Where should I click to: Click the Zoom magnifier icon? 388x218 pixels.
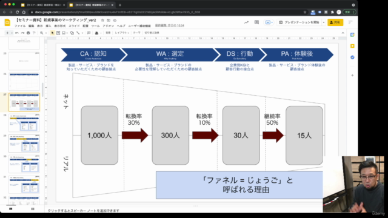(42, 33)
